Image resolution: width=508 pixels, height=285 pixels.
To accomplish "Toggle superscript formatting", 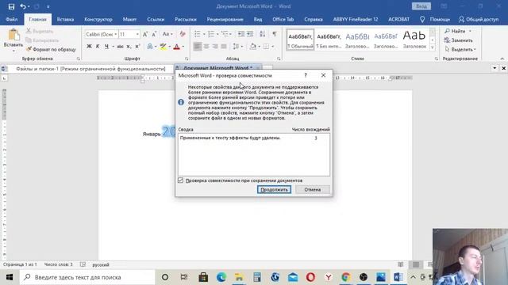I will (x=137, y=47).
